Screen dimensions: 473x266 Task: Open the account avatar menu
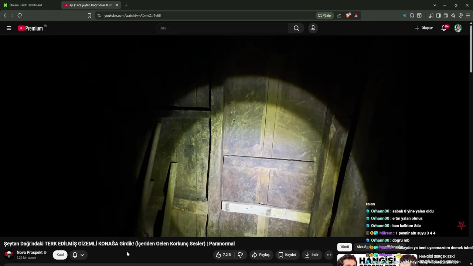[458, 28]
